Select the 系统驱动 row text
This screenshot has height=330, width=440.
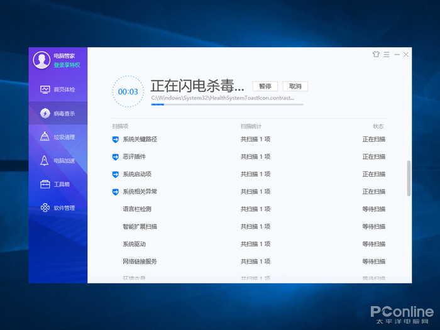pyautogui.click(x=134, y=244)
